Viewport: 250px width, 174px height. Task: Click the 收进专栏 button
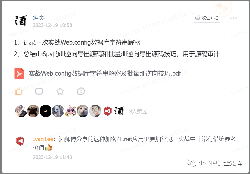point(207,18)
